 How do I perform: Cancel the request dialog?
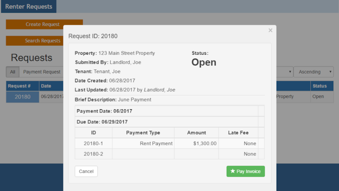[86, 171]
